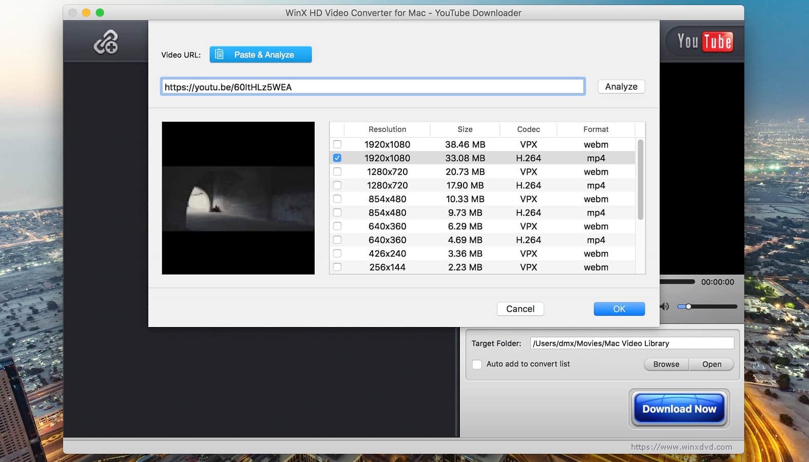Tick the 640x360 webm checkbox

(x=337, y=226)
